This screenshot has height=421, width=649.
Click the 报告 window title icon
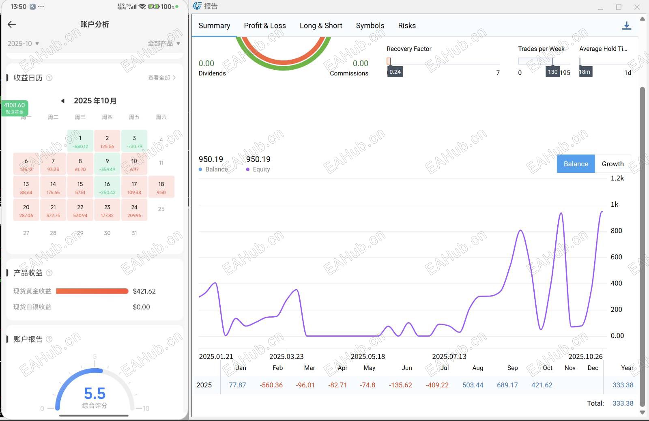(197, 6)
